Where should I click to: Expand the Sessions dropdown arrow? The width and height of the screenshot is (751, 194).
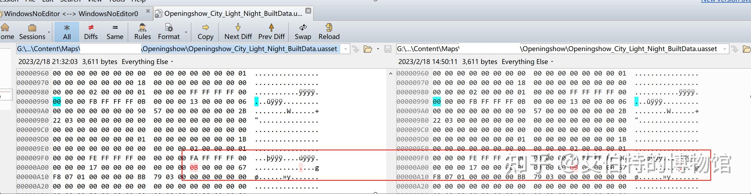[49, 32]
